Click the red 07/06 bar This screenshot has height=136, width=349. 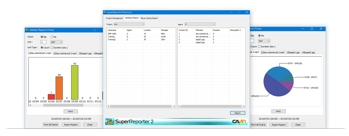51,97
